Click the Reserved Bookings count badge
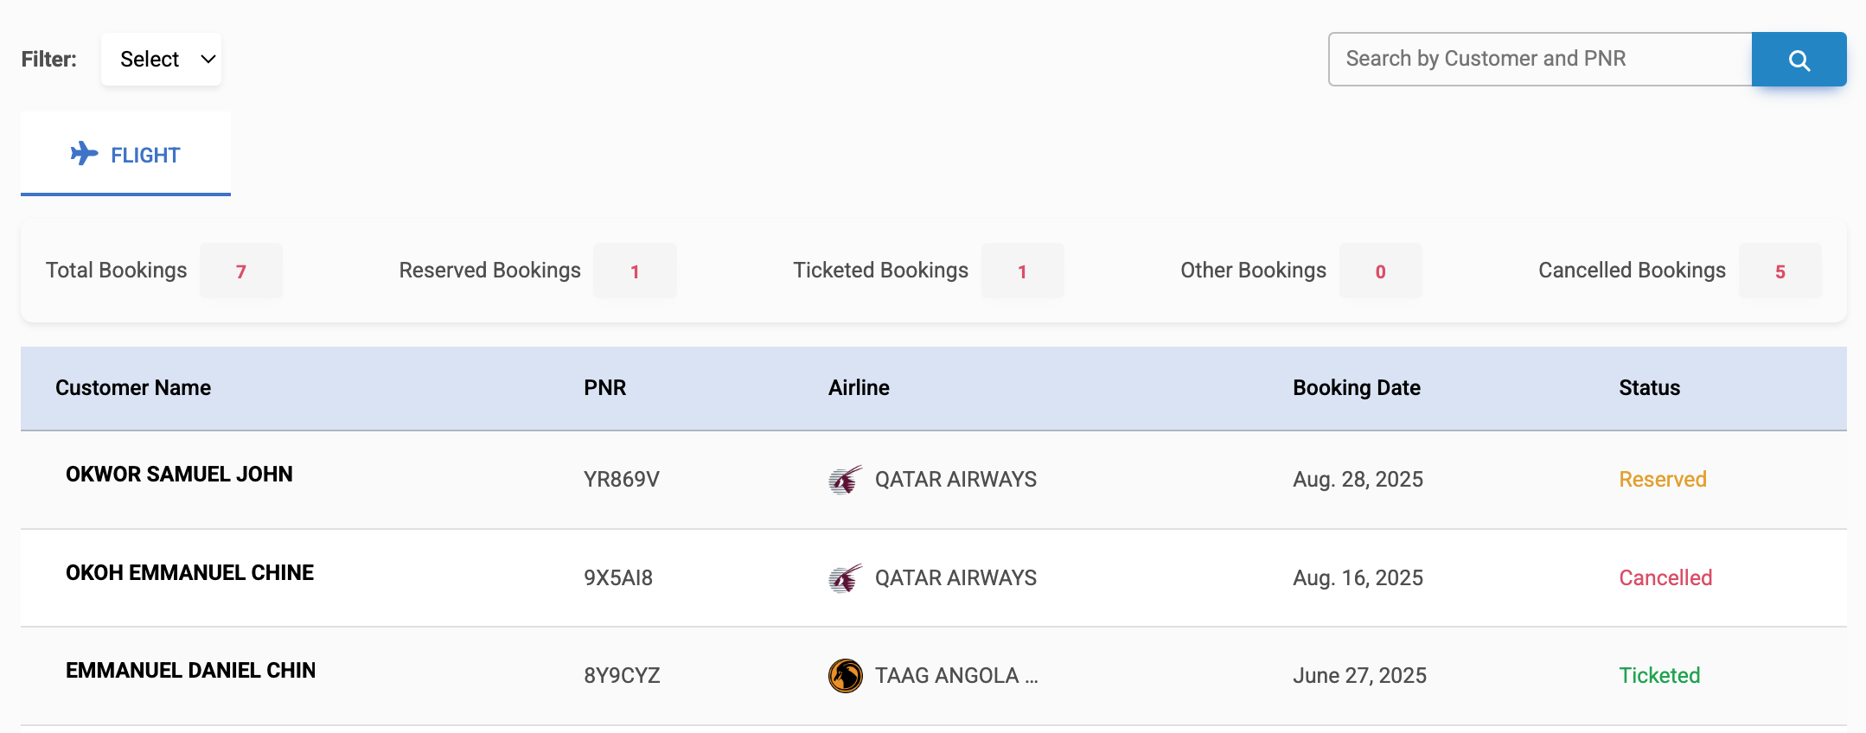This screenshot has height=733, width=1866. pos(635,271)
